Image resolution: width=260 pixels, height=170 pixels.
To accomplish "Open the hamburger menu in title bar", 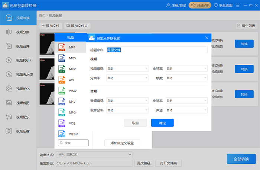I will pyautogui.click(x=238, y=5).
